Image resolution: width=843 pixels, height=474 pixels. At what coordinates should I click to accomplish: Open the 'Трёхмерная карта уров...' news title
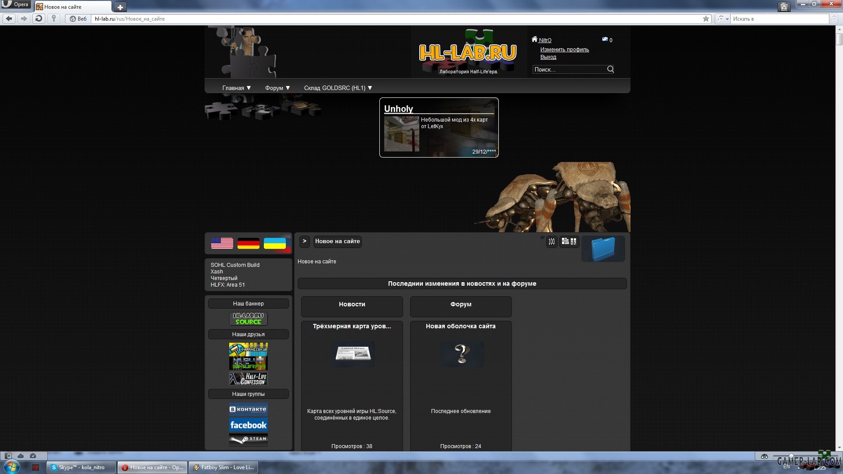coord(352,327)
